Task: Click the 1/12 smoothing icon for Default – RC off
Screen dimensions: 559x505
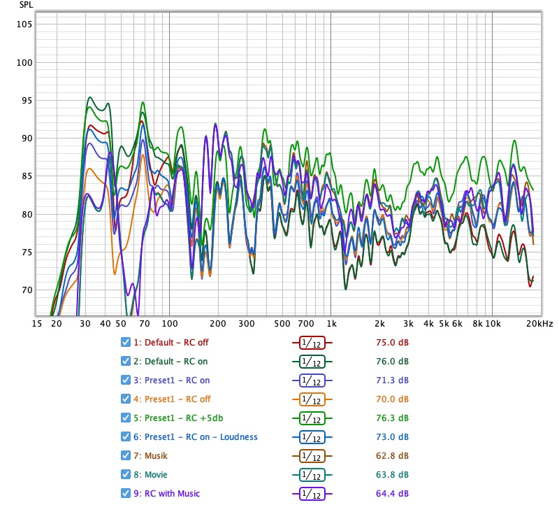Action: [x=312, y=343]
